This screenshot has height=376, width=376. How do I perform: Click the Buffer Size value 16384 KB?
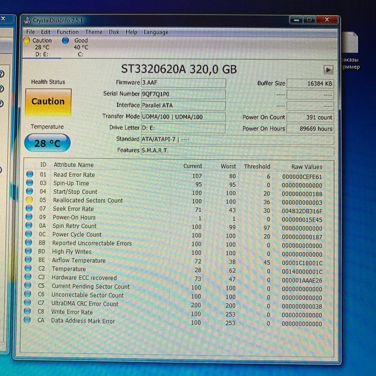310,83
